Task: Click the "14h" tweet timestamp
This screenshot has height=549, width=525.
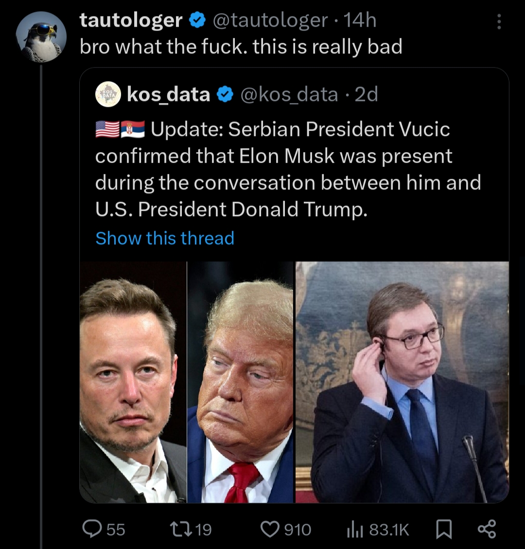Action: click(360, 20)
